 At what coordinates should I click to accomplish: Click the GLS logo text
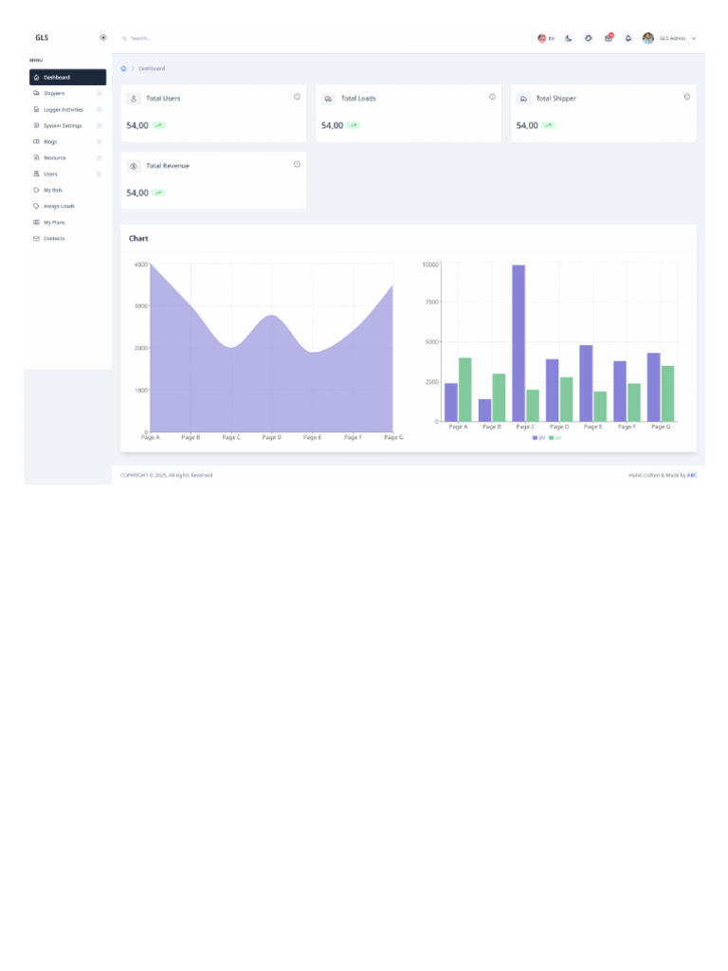[42, 38]
